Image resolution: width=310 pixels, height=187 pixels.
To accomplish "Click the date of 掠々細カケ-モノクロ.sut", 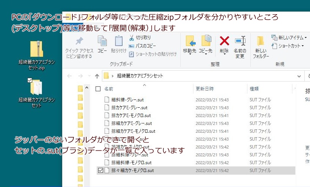I will [x=212, y=171].
